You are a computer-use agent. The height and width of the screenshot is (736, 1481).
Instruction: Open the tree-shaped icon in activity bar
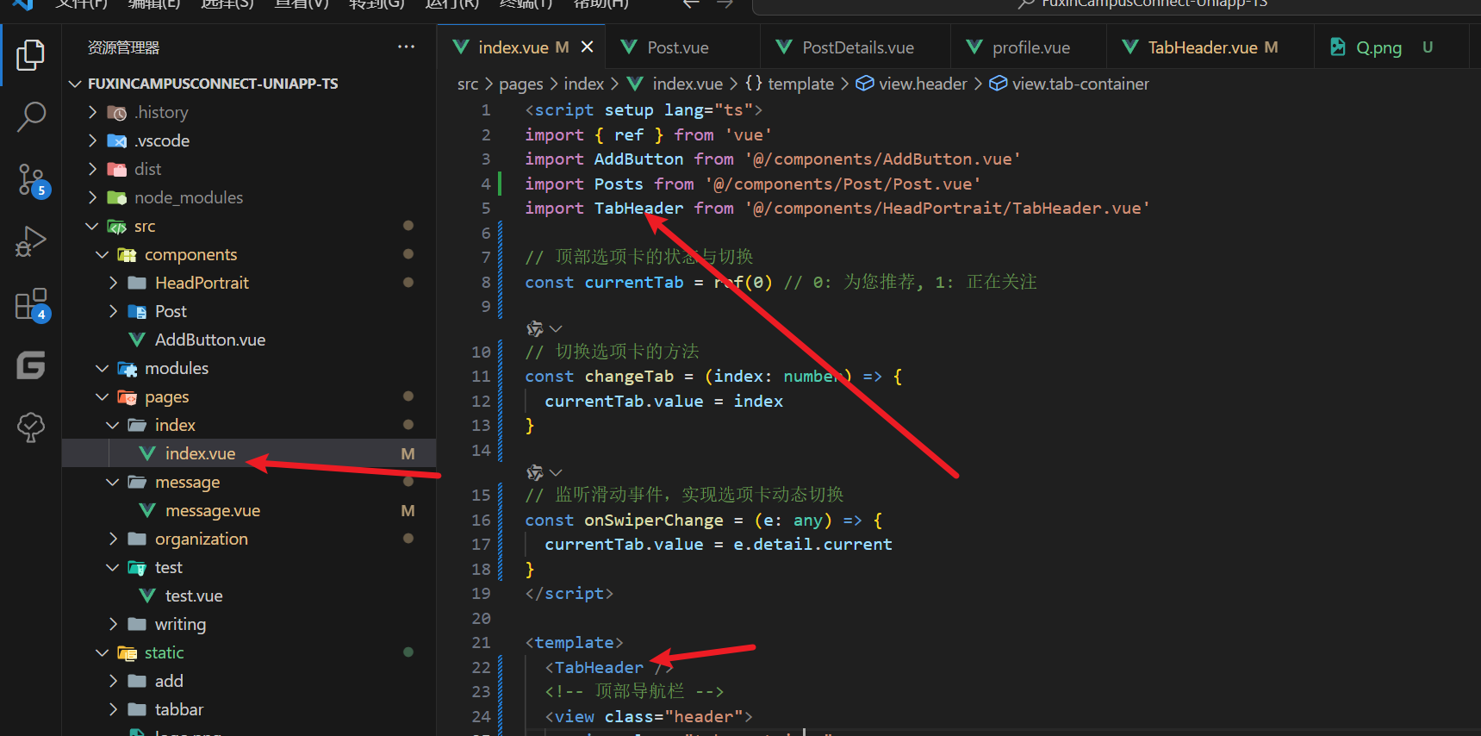point(31,427)
